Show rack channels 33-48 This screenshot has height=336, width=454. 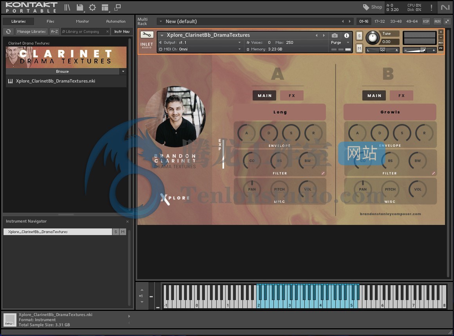pos(396,22)
